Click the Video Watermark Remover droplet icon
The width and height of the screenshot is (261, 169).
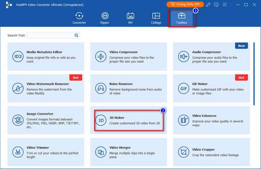tap(18, 88)
